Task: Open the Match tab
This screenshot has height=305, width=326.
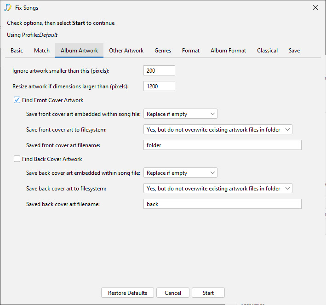Action: point(42,51)
